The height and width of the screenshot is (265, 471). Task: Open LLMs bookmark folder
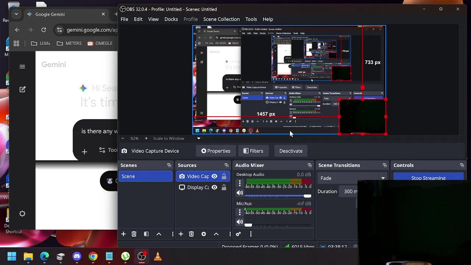tap(40, 43)
